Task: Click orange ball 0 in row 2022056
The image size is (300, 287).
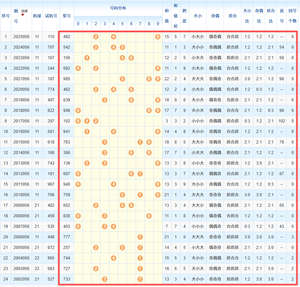Action: click(x=78, y=68)
